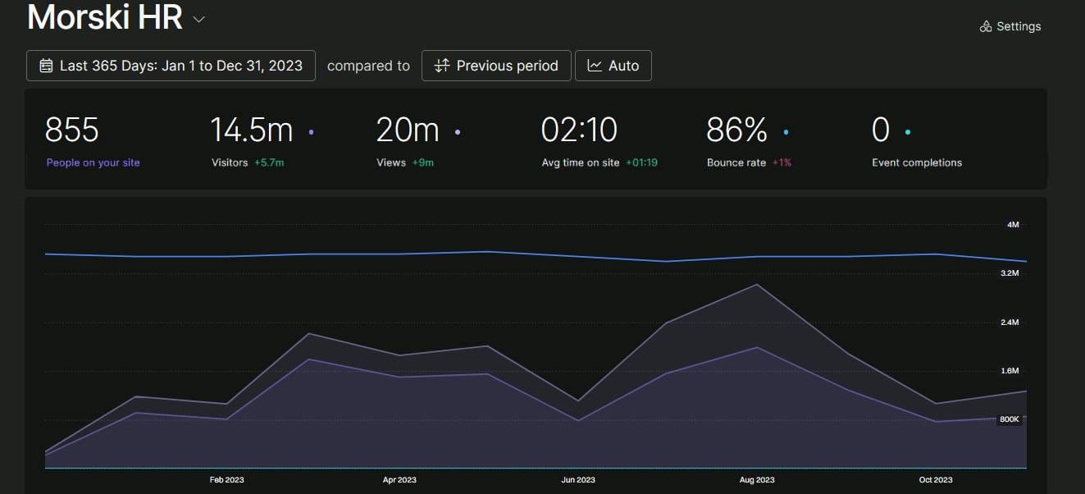This screenshot has height=494, width=1085.
Task: Toggle the dot next to Views count
Action: (x=457, y=131)
